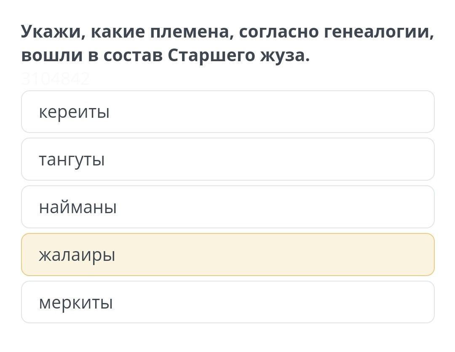Select the answer option тангуты
The image size is (455, 352).
point(228,159)
